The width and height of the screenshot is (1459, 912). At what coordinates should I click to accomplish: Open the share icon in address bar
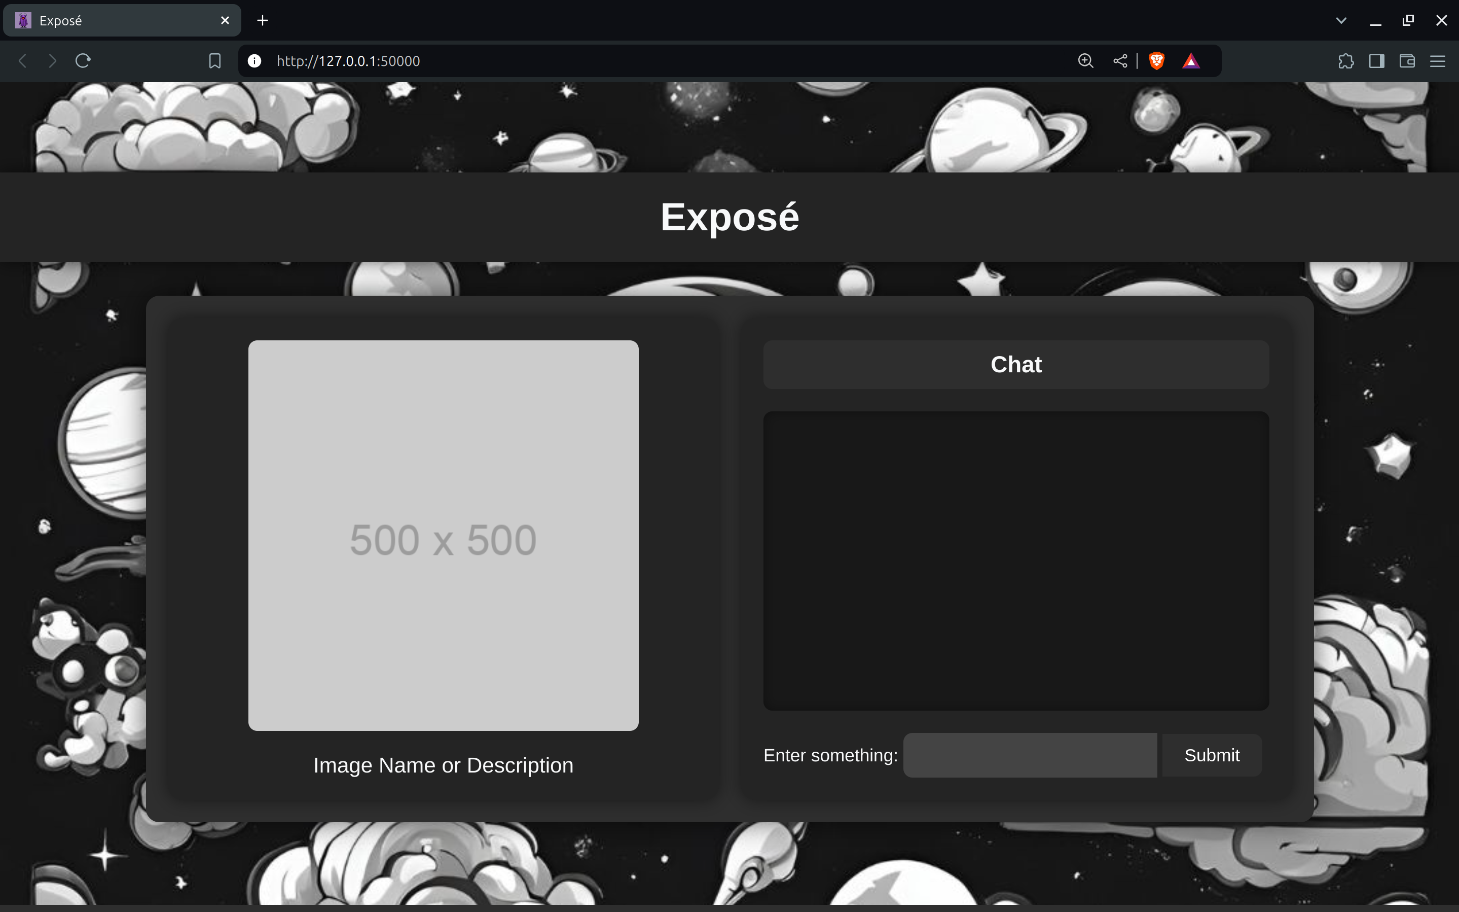pos(1120,61)
